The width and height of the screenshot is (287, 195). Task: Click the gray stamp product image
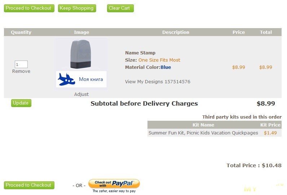(81, 54)
